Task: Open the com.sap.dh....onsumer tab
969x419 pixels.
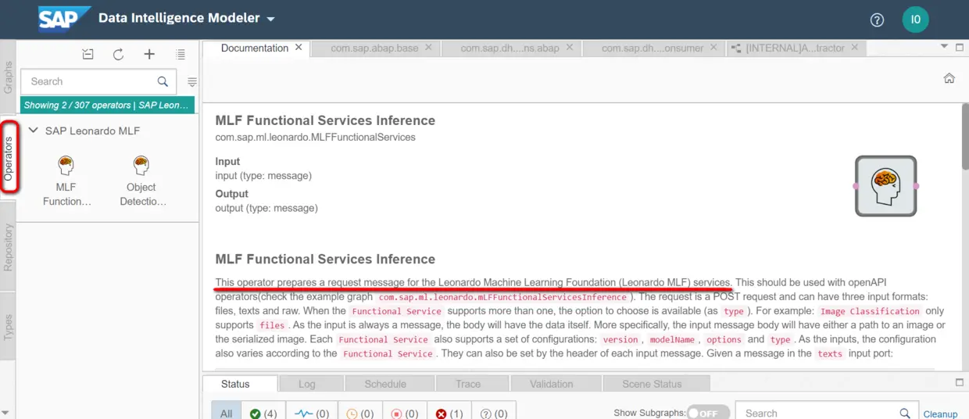Action: point(653,48)
